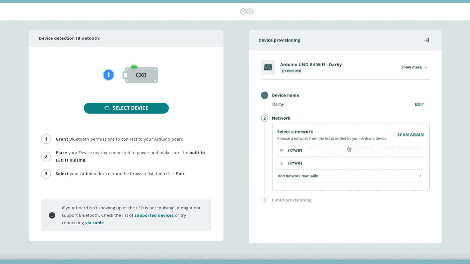Image resolution: width=470 pixels, height=264 pixels.
Task: Click the blue Bluetooth icon
Action: [x=109, y=75]
